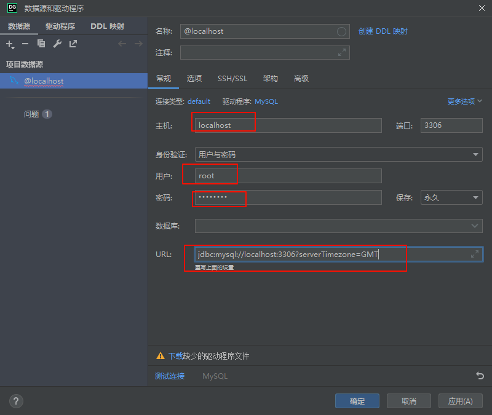Viewport: 492px width, 415px height.
Task: Open 身份验证 dropdown
Action: click(339, 154)
